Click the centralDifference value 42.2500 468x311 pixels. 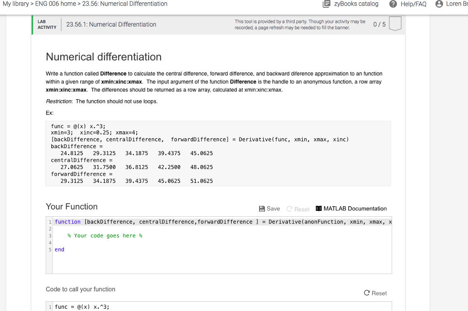[x=169, y=167]
